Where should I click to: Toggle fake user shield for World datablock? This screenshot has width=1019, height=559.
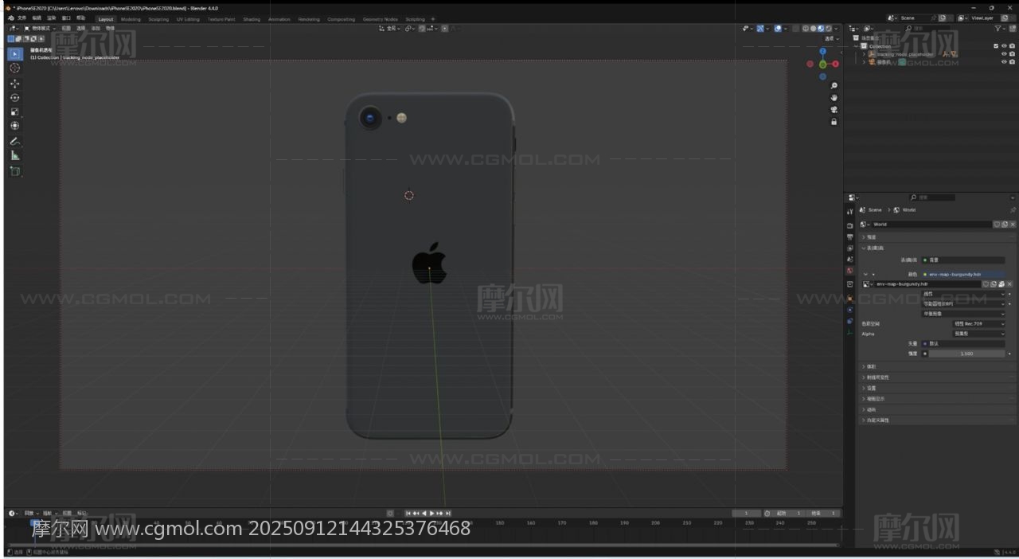coord(996,225)
